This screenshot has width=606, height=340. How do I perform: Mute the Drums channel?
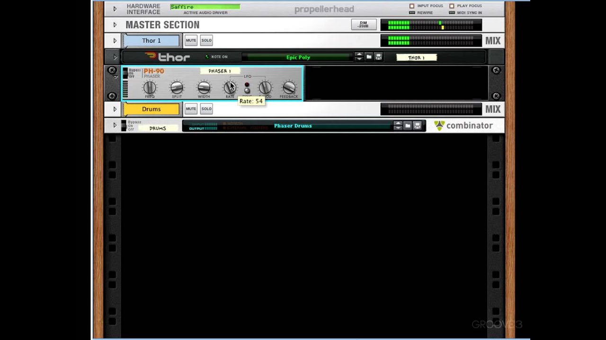click(191, 109)
